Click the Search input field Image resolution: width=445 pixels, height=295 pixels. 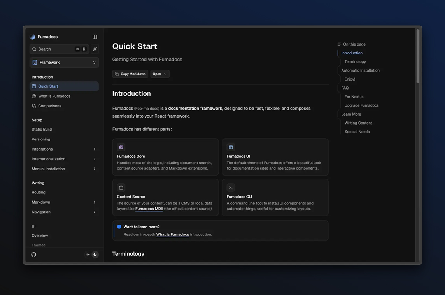[54, 49]
